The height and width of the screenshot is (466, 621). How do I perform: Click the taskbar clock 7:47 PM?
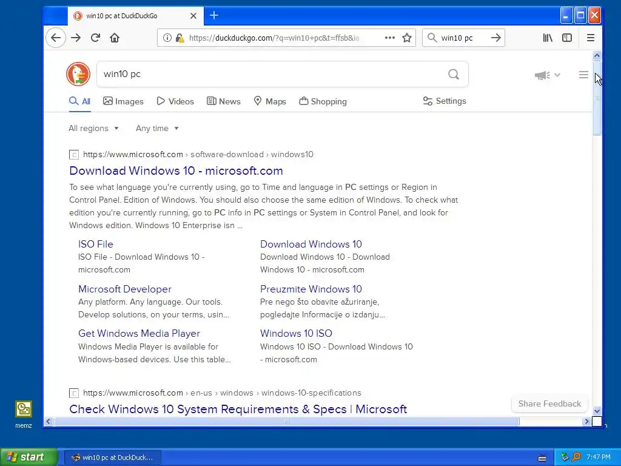(x=599, y=457)
